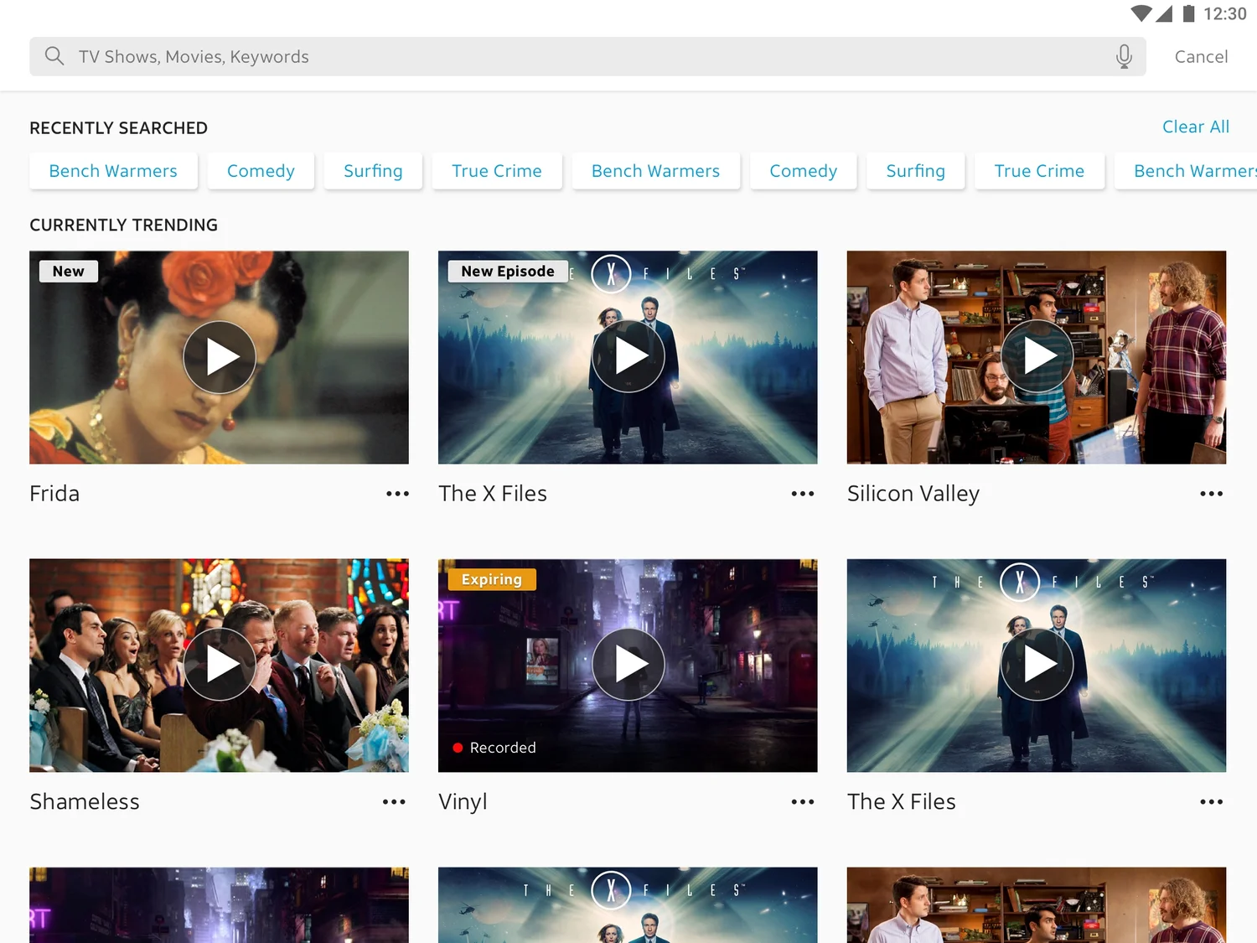
Task: Tap the Wi-Fi status icon
Action: 1141,13
